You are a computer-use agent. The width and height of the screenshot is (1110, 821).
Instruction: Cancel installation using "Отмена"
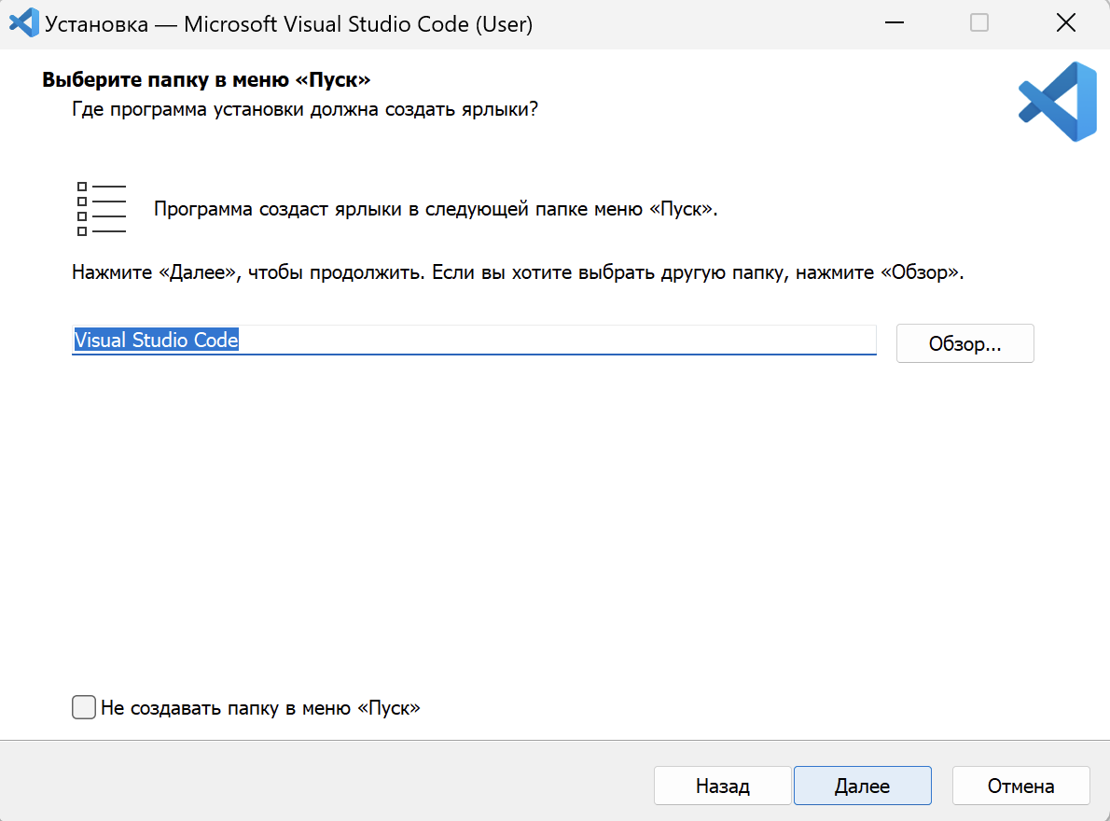(1020, 786)
